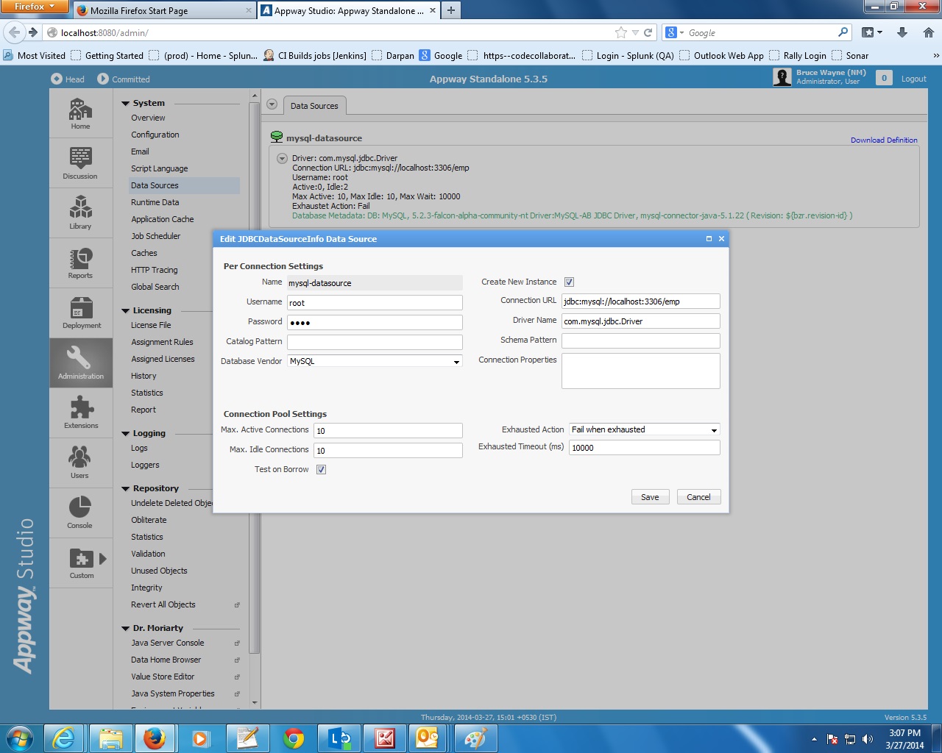The width and height of the screenshot is (942, 753).
Task: Open the Home module icon
Action: [80, 110]
